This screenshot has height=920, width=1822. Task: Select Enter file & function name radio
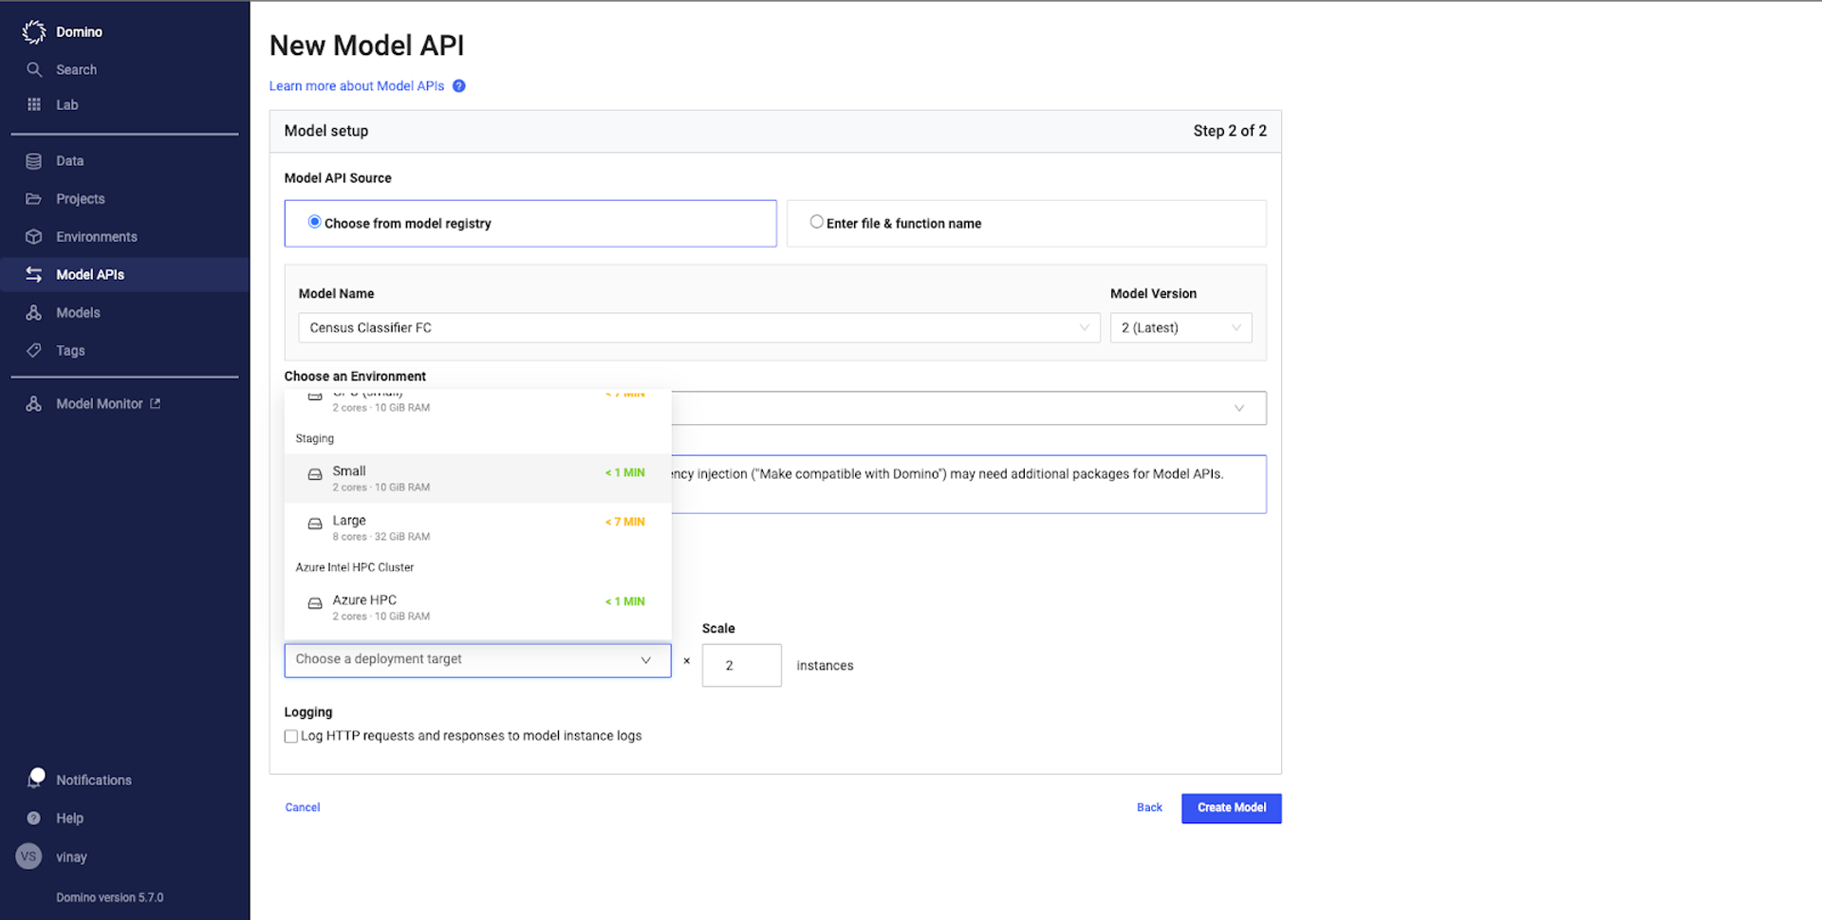tap(816, 222)
